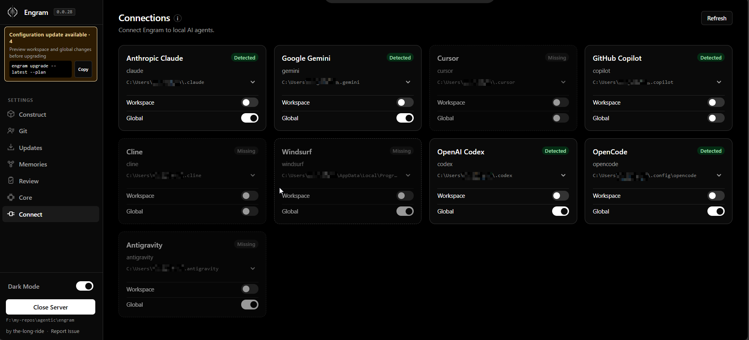The width and height of the screenshot is (749, 340).
Task: Open the Git settings page
Action: [51, 131]
